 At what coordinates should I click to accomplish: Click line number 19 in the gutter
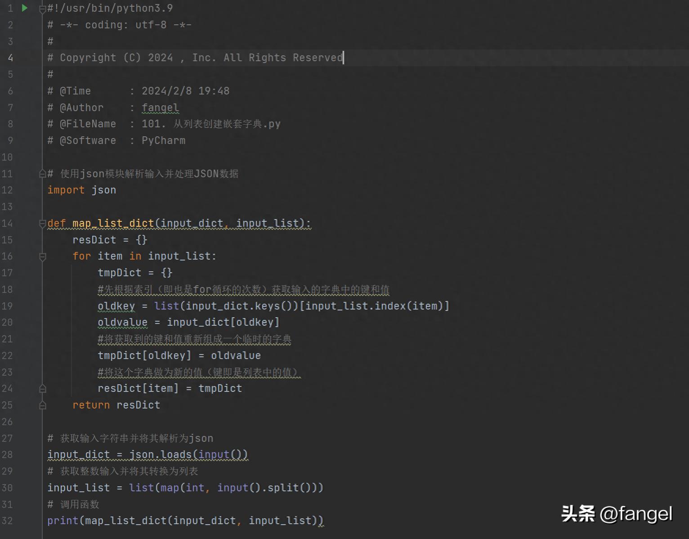point(7,306)
